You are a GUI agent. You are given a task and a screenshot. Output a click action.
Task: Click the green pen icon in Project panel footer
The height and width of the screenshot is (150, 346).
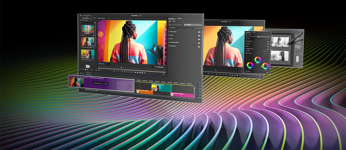[81, 69]
